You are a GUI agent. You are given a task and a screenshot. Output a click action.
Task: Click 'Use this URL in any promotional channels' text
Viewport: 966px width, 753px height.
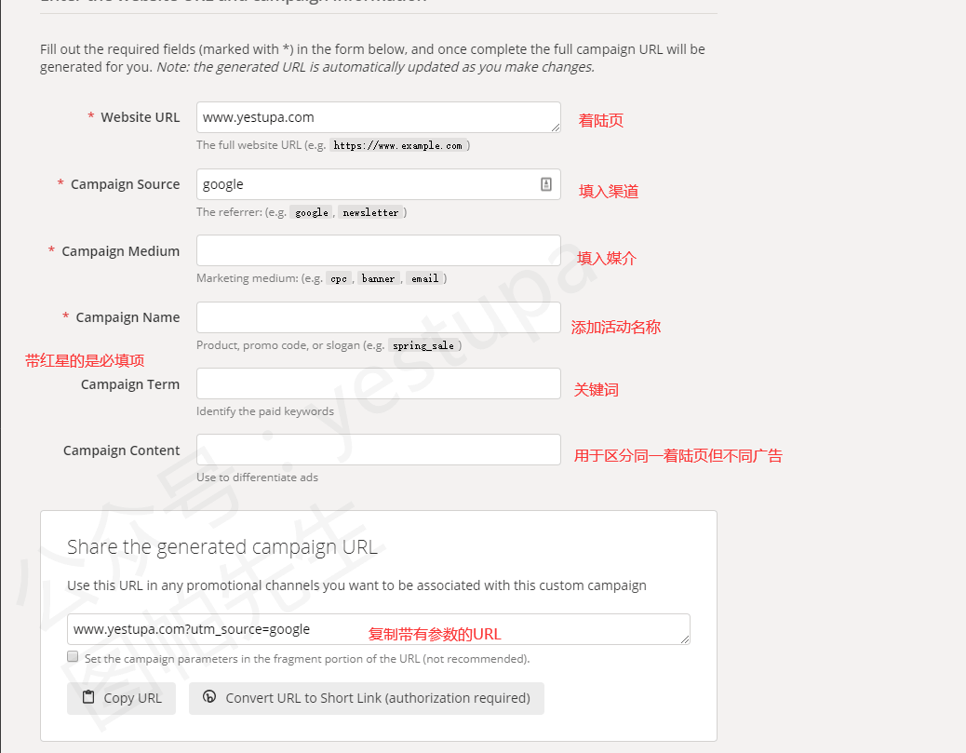[x=356, y=585]
